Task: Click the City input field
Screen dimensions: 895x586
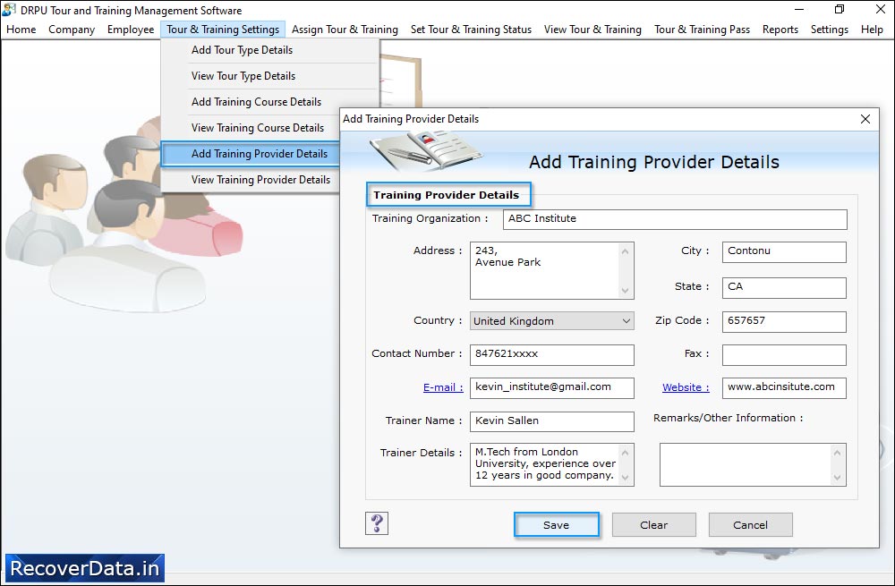Action: 784,251
